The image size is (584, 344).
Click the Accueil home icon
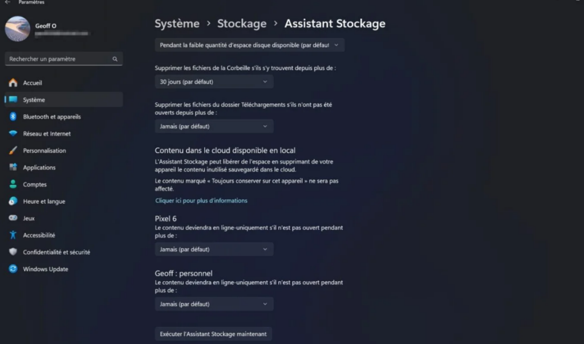point(13,83)
